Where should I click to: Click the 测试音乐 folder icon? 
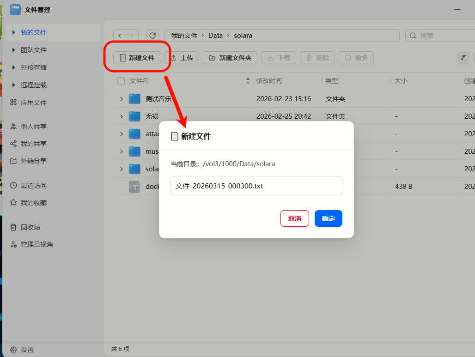pos(134,99)
